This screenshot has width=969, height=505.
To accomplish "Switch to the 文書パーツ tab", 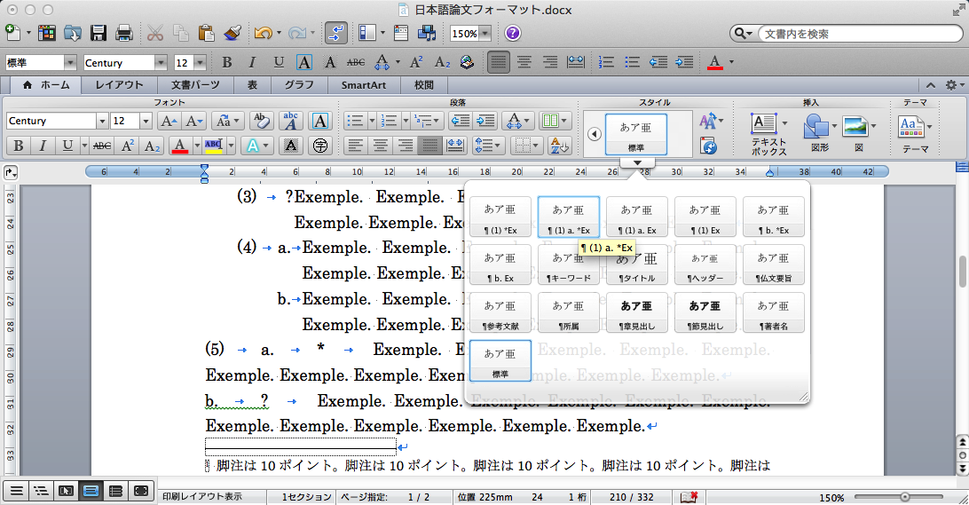I will coord(195,84).
